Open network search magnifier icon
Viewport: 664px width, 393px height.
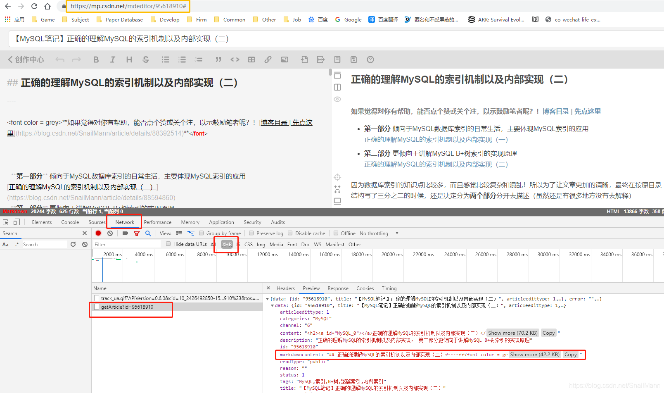[x=148, y=233]
